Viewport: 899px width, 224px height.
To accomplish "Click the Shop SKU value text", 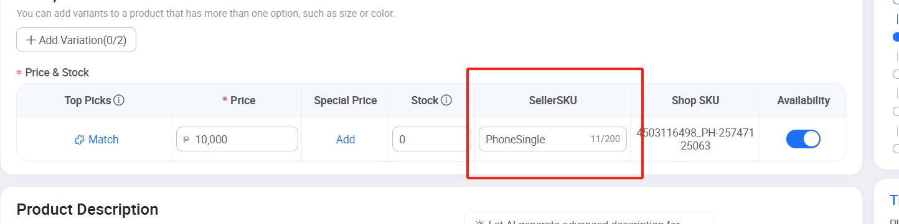I will (x=695, y=139).
